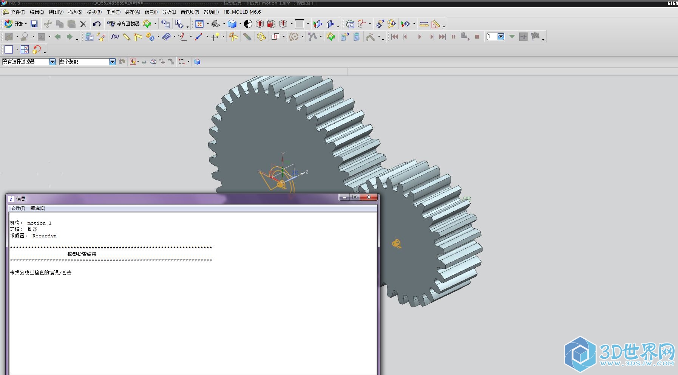Click the Cut scissors icon
678x375 pixels.
48,24
